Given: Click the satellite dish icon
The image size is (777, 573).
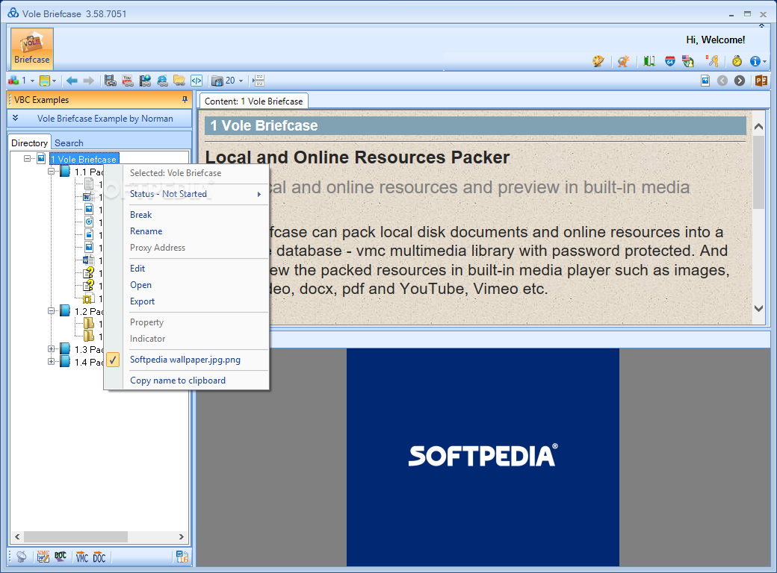Looking at the screenshot, I should pos(22,557).
